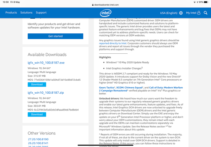The height and width of the screenshot is (147, 211).
Task: Click the Get started button
Action: pyautogui.click(x=56, y=36)
